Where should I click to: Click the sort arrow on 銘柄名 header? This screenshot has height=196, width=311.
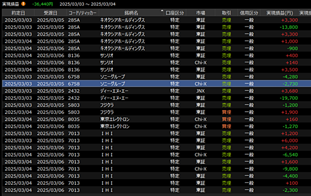[162, 11]
